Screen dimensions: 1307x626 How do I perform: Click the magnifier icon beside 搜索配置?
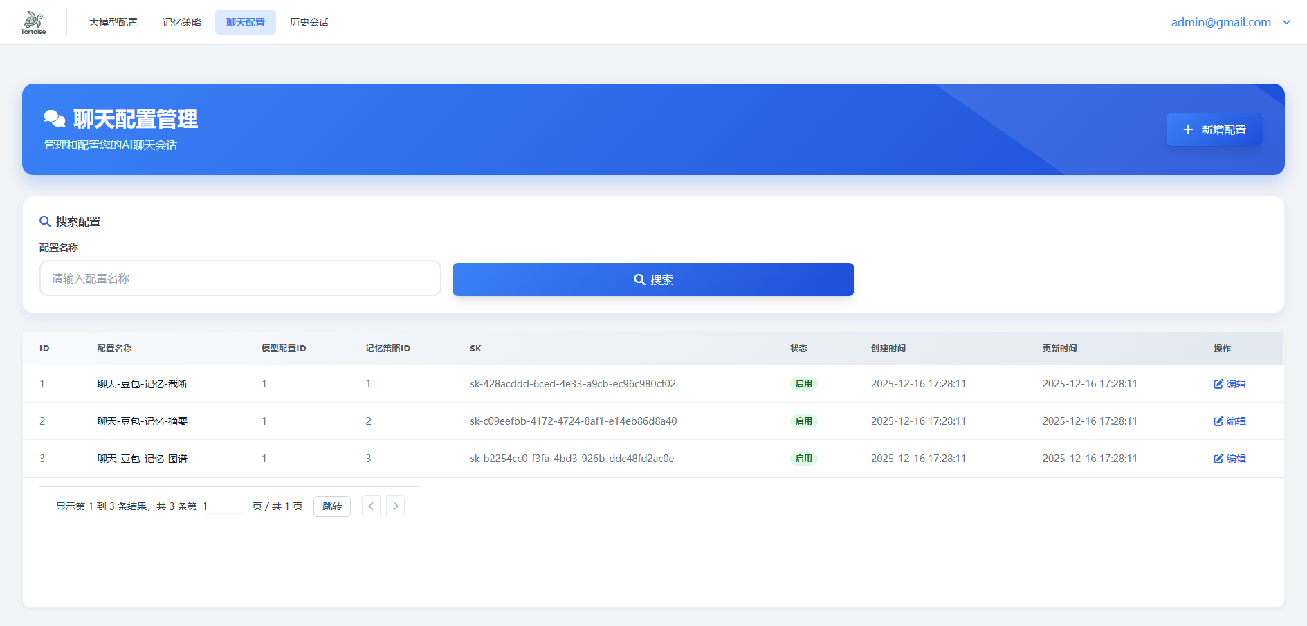point(45,221)
